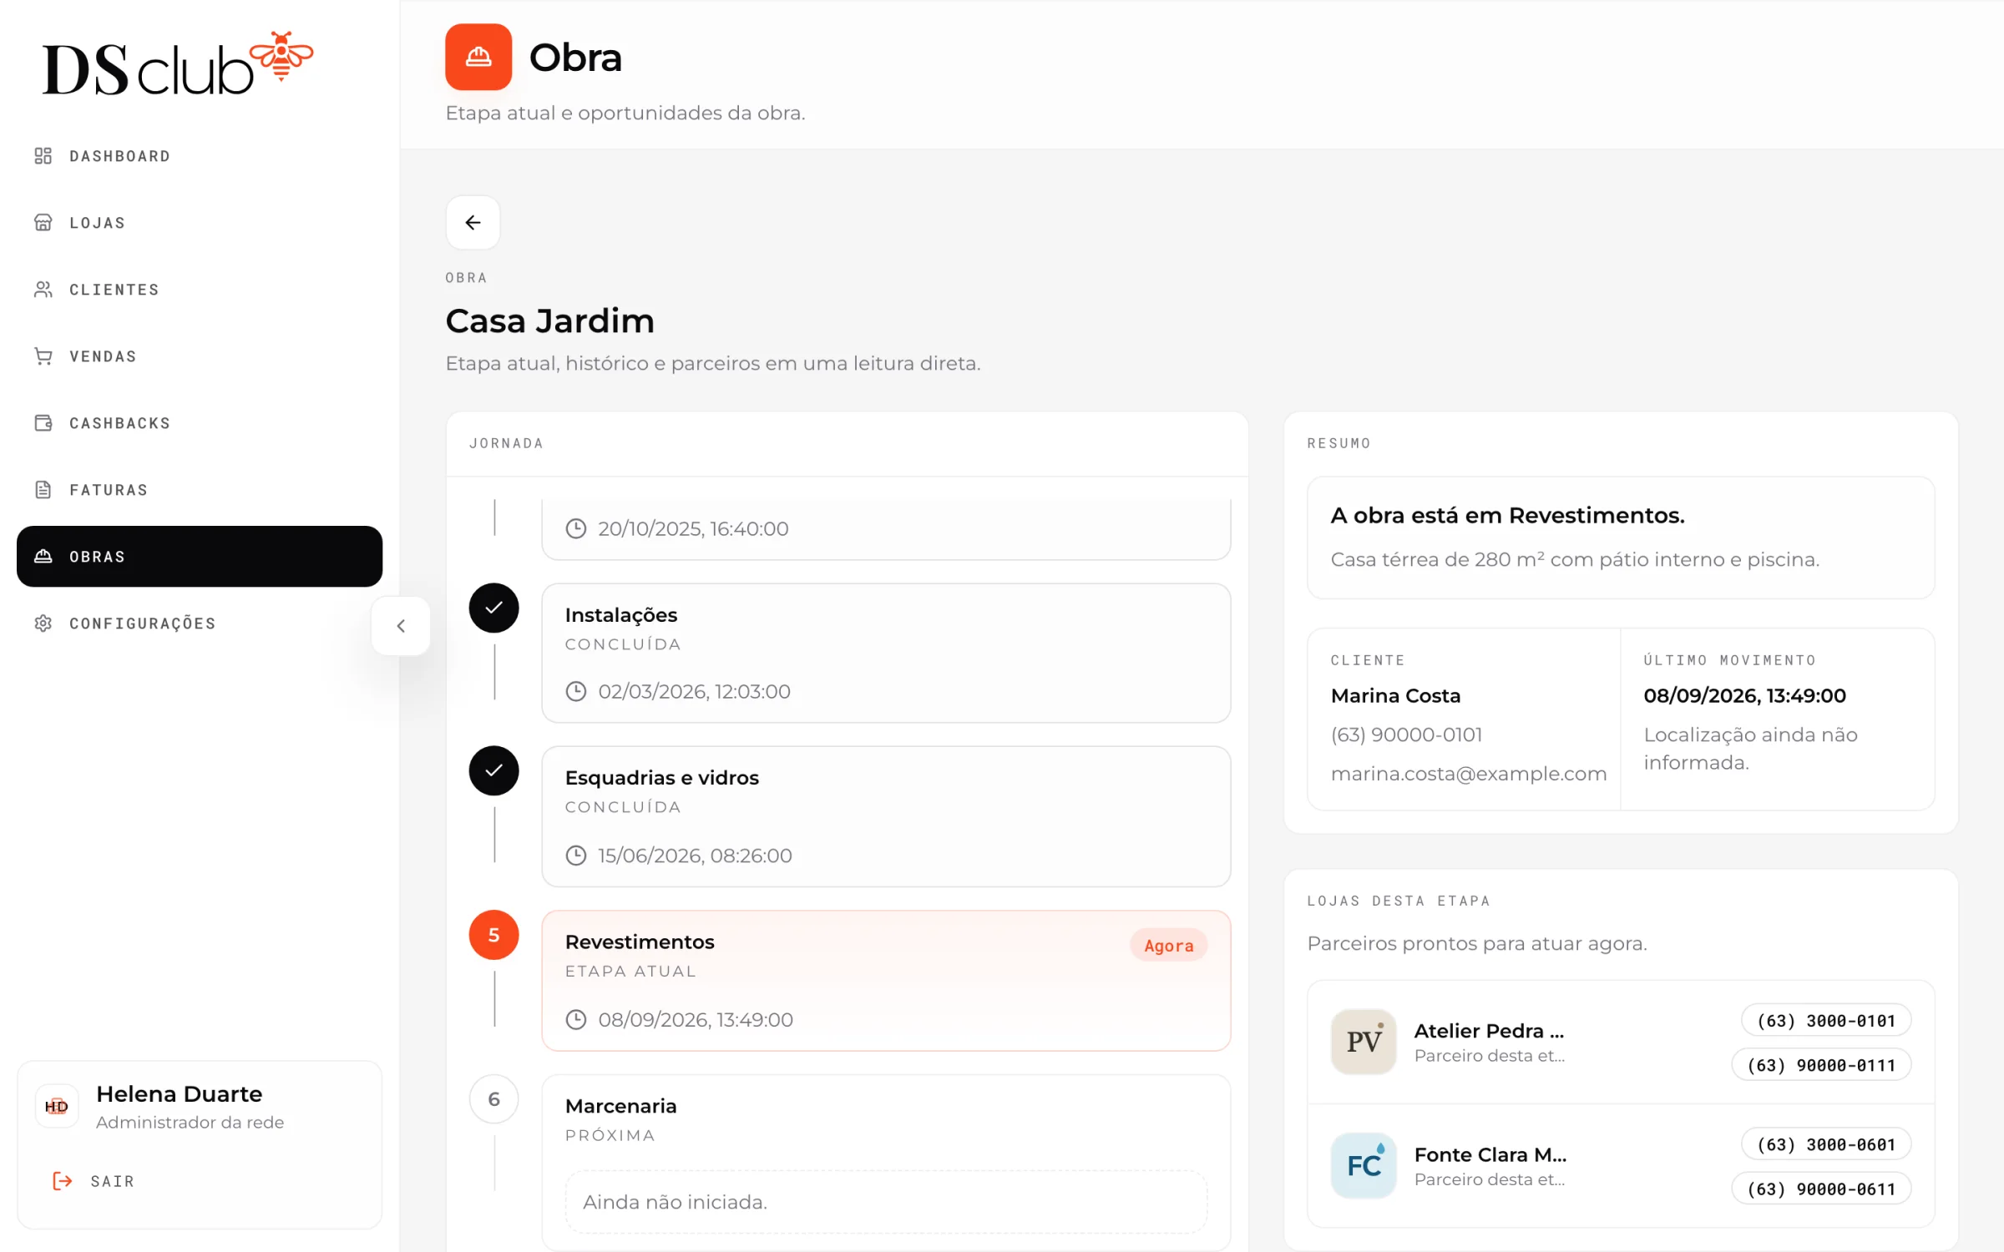Click clock icon beside 08/09/2026, 13:49:00
This screenshot has width=2004, height=1252.
click(576, 1020)
